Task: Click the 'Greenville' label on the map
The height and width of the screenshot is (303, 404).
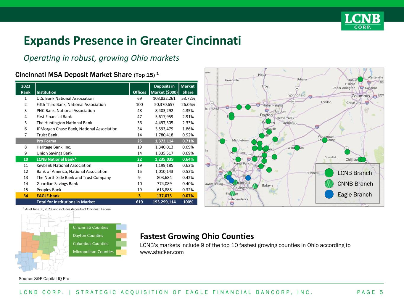Action: (232, 80)
